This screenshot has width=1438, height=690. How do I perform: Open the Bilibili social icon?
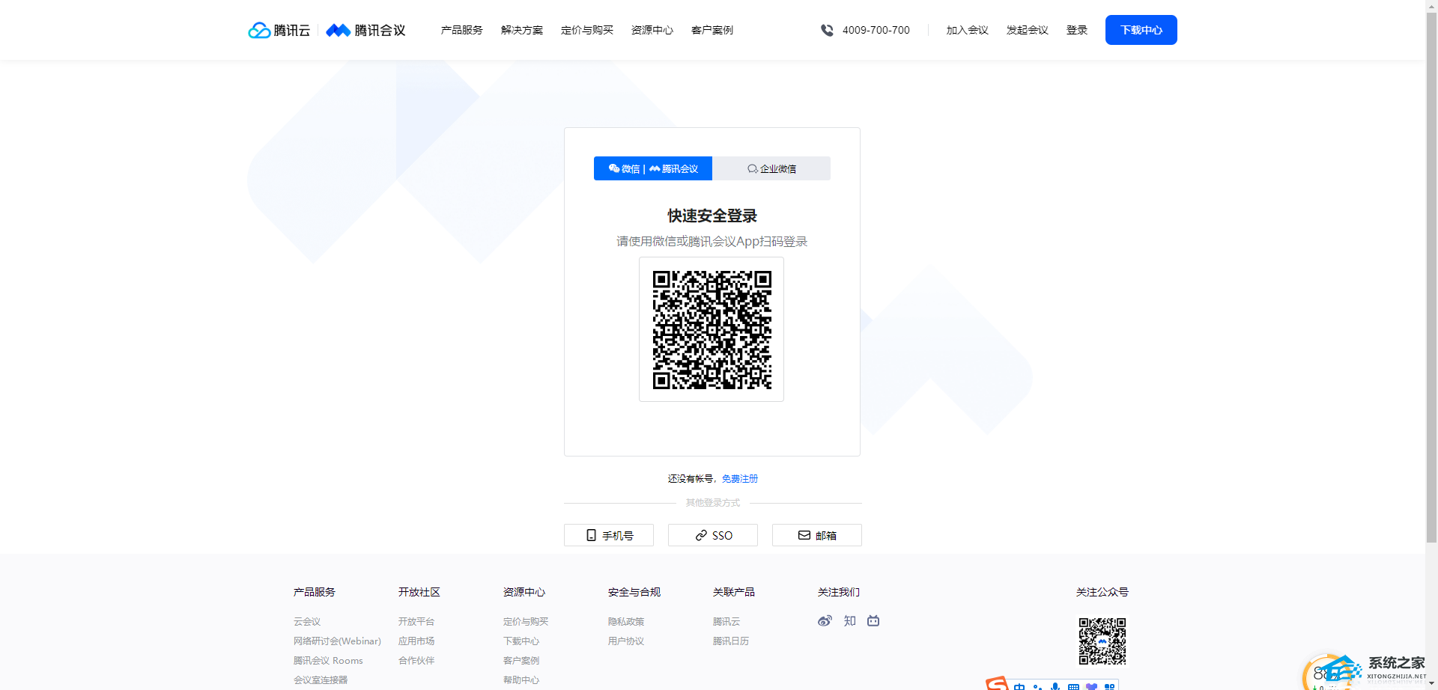(873, 620)
